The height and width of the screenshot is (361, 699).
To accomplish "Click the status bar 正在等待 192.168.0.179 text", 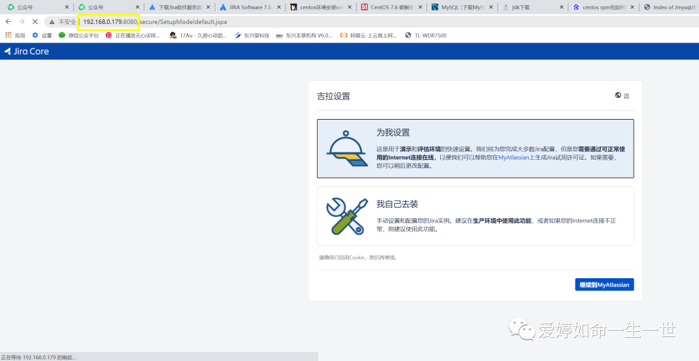I will (x=39, y=357).
